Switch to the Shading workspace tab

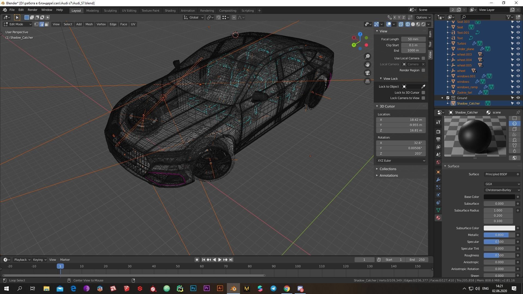pyautogui.click(x=170, y=11)
